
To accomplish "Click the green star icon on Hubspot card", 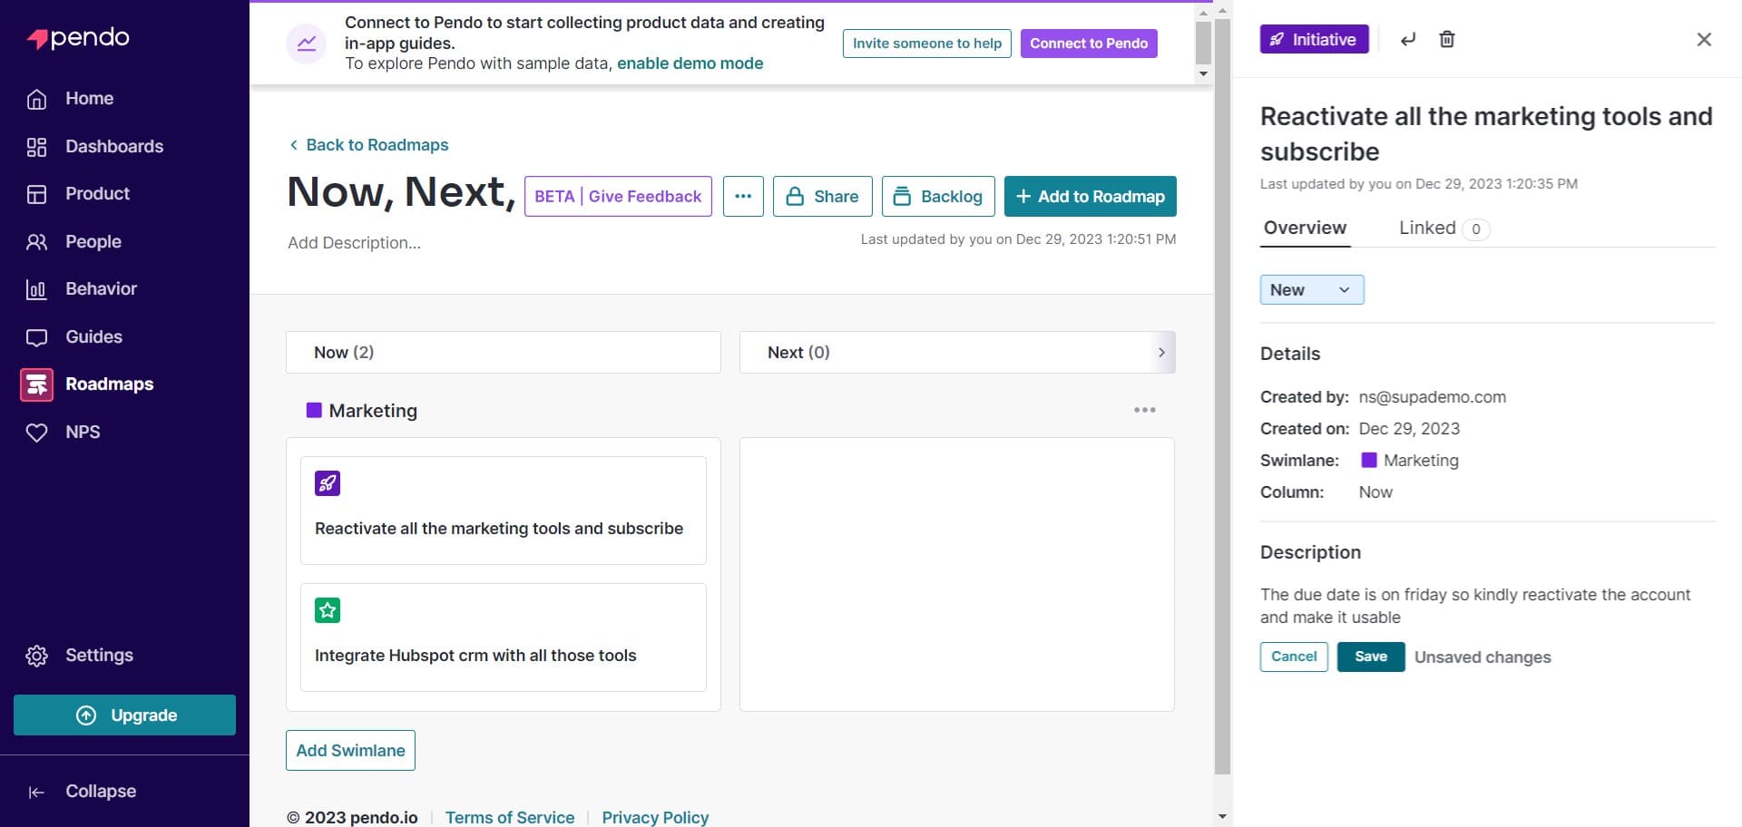I will click(328, 610).
